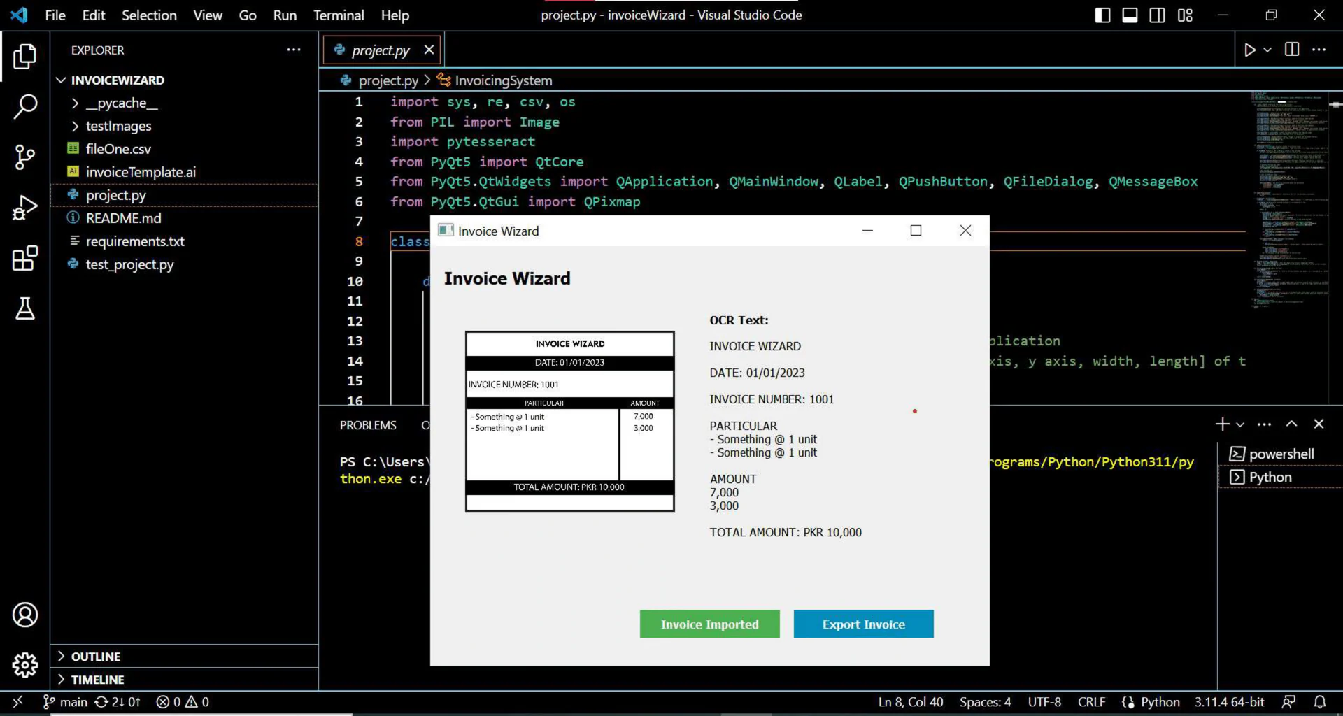This screenshot has height=716, width=1343.
Task: Open the Testing flask icon
Action: [x=24, y=308]
